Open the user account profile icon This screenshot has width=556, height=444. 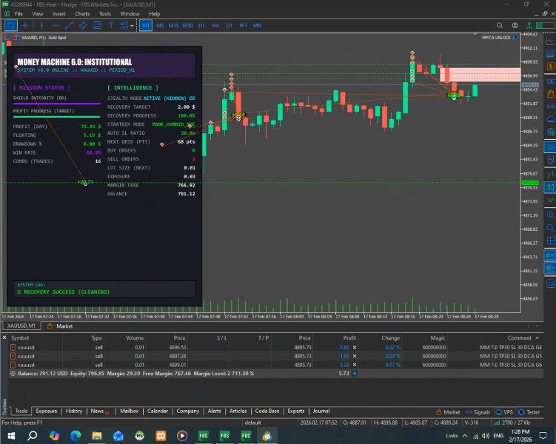pos(515,25)
